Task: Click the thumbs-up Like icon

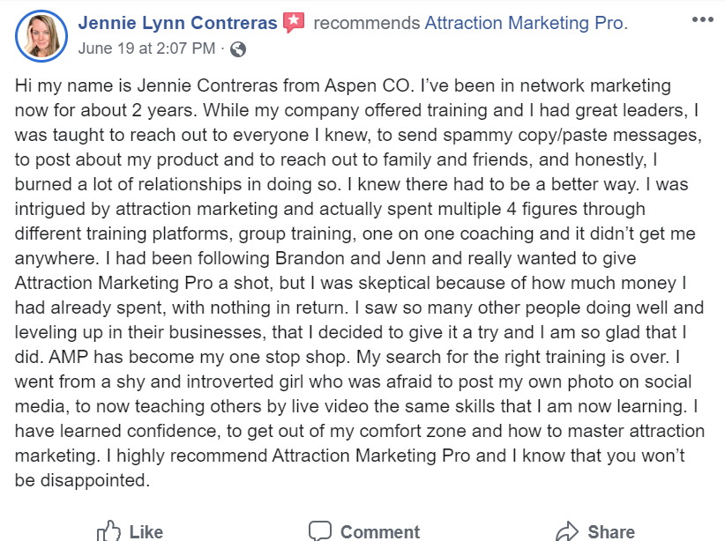Action: (108, 530)
